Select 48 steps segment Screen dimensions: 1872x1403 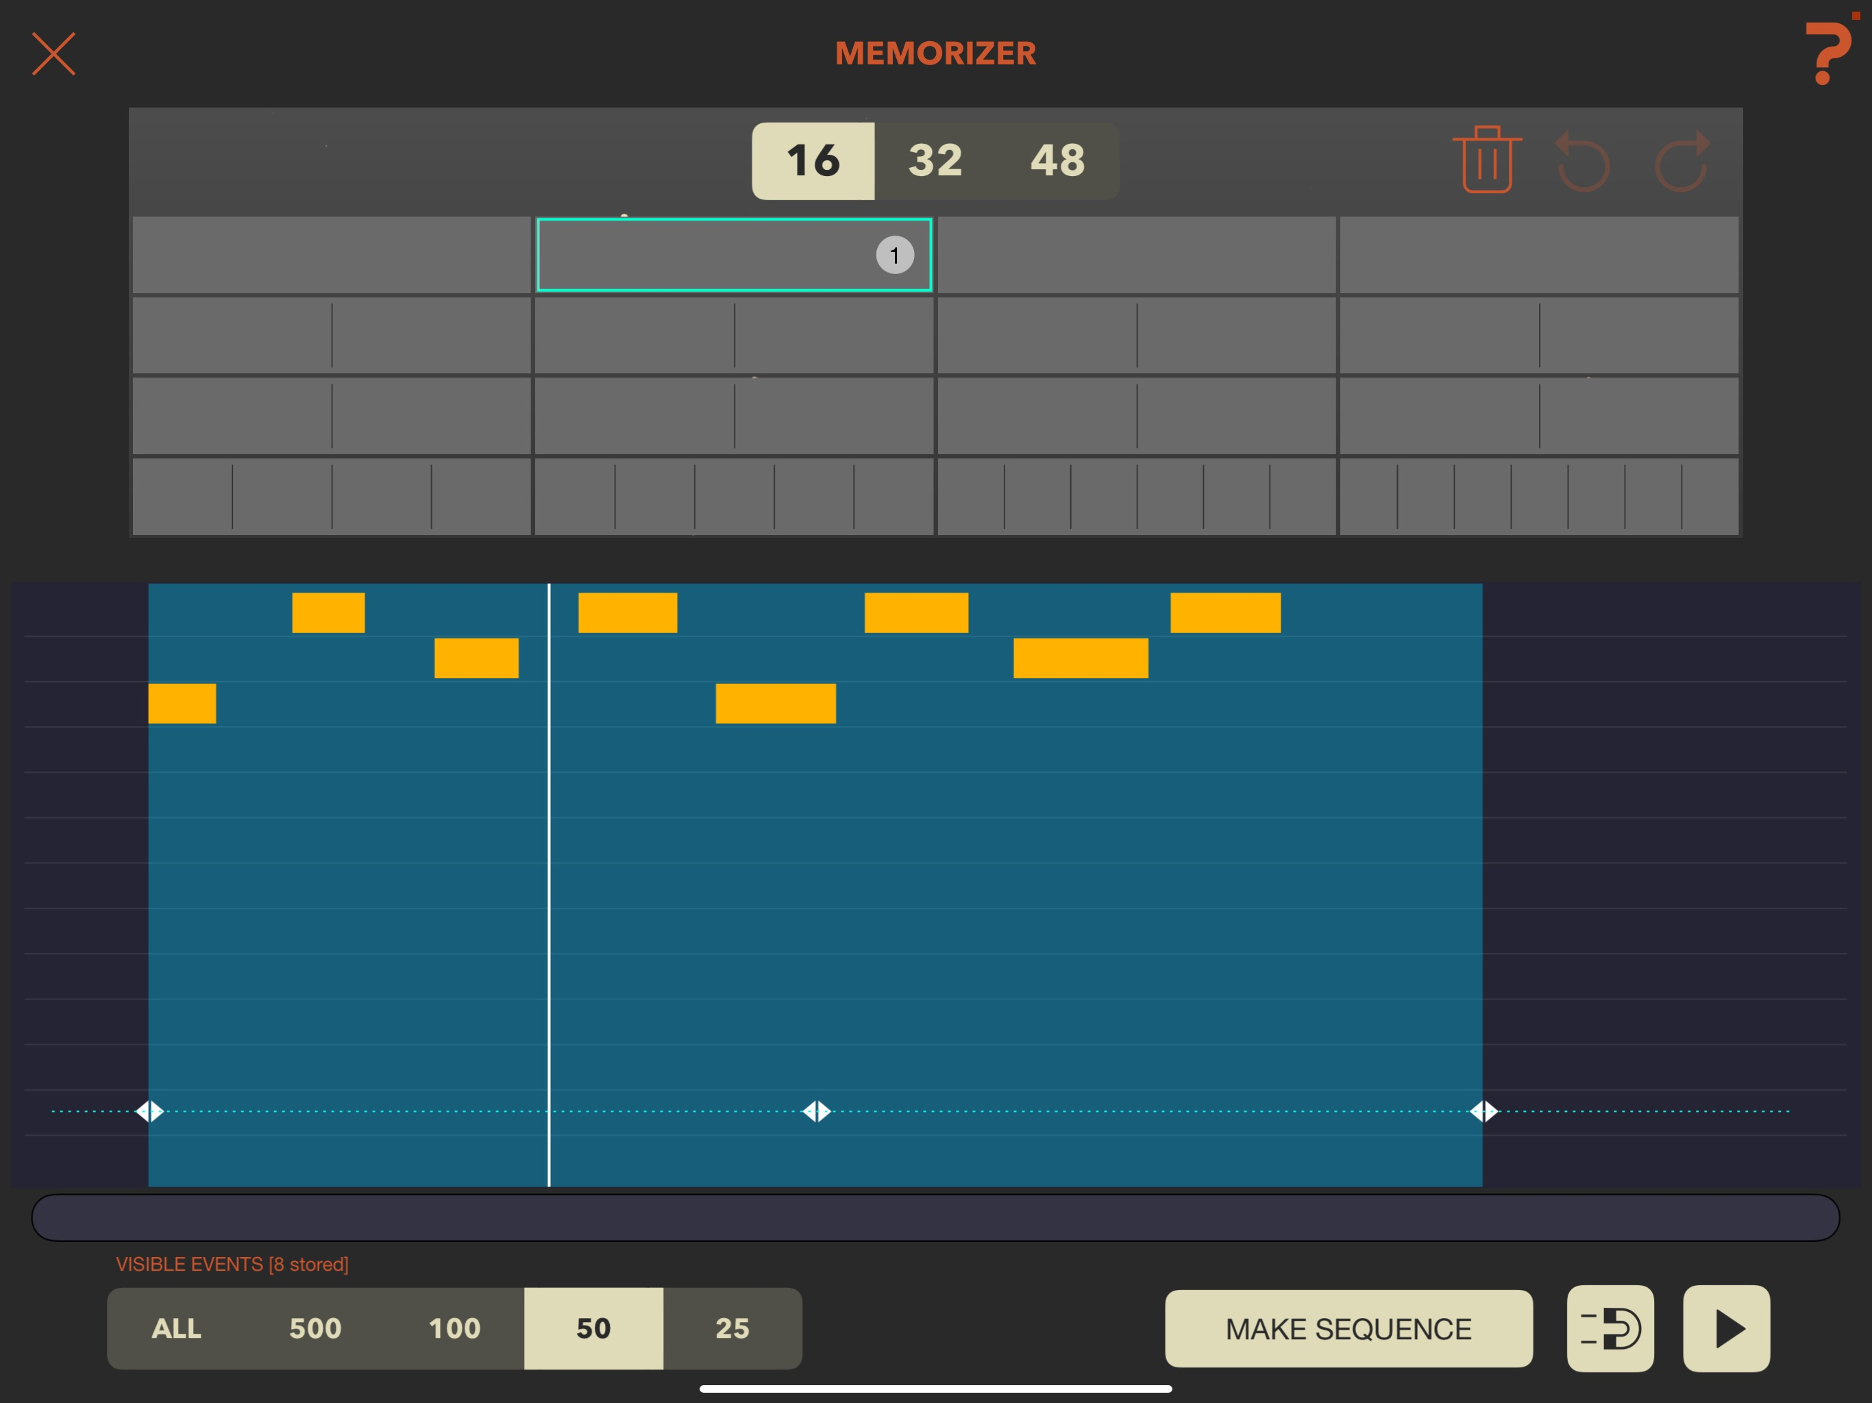point(1057,161)
